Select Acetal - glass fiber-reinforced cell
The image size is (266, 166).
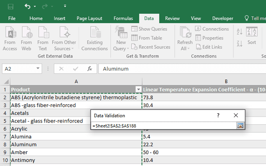[x=50, y=121]
